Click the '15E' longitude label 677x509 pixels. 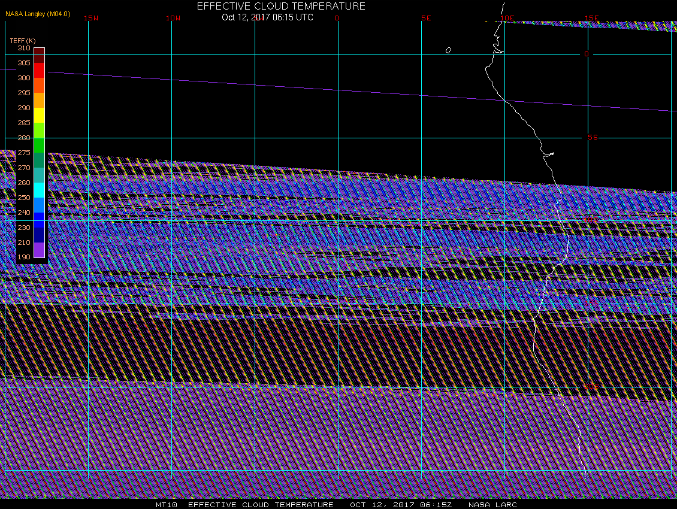tap(592, 18)
